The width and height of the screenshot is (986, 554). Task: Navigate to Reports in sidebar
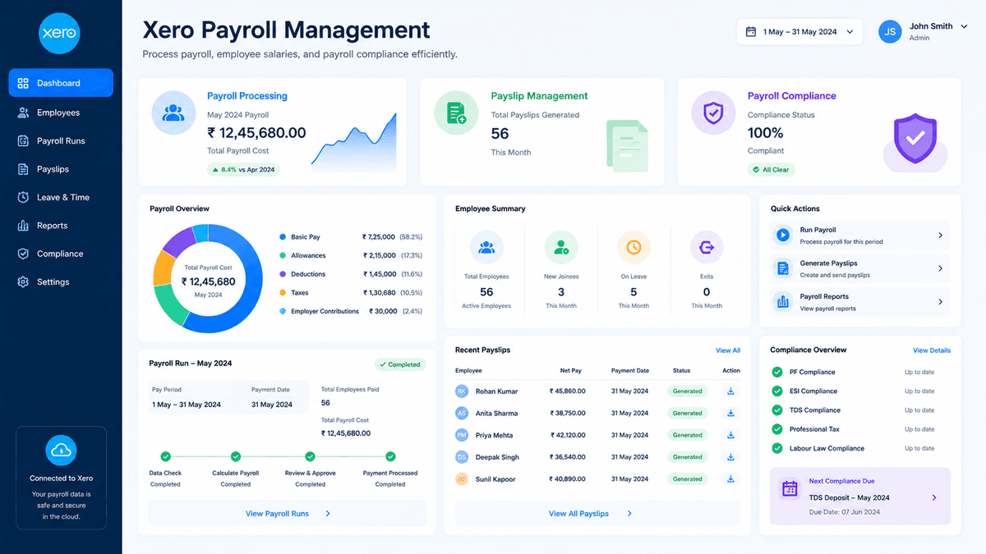coord(61,226)
